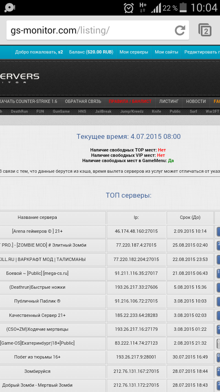This screenshot has height=392, width=220.
Task: Click IP 193.26.217.9:28001
Action: 136,357
